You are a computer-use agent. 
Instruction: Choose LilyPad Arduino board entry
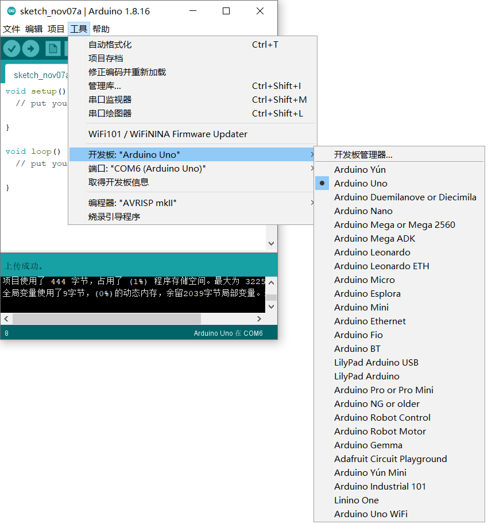(x=400, y=376)
